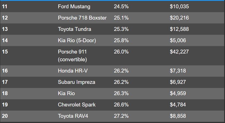This screenshot has height=123, width=225.
Task: Select the $8,858 price value
Action: (178, 116)
